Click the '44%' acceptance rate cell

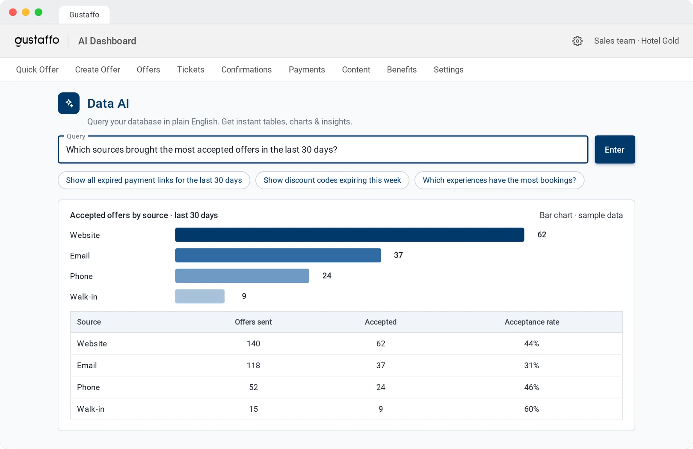pos(532,344)
